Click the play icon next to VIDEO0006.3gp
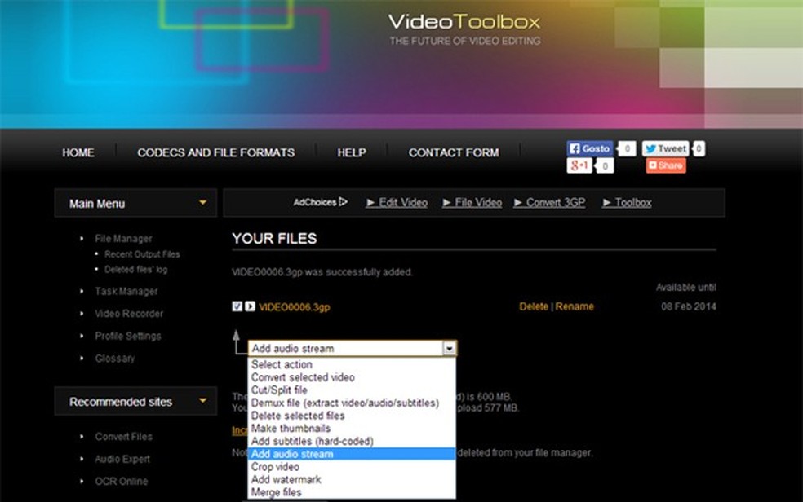Viewport: 803px width, 502px height. tap(249, 306)
